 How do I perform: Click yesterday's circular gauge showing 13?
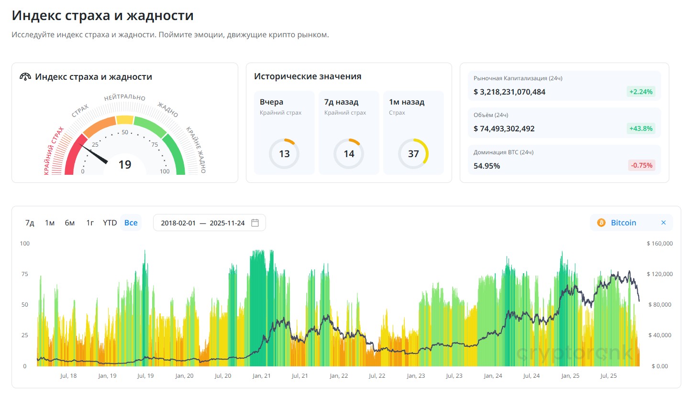tap(284, 154)
